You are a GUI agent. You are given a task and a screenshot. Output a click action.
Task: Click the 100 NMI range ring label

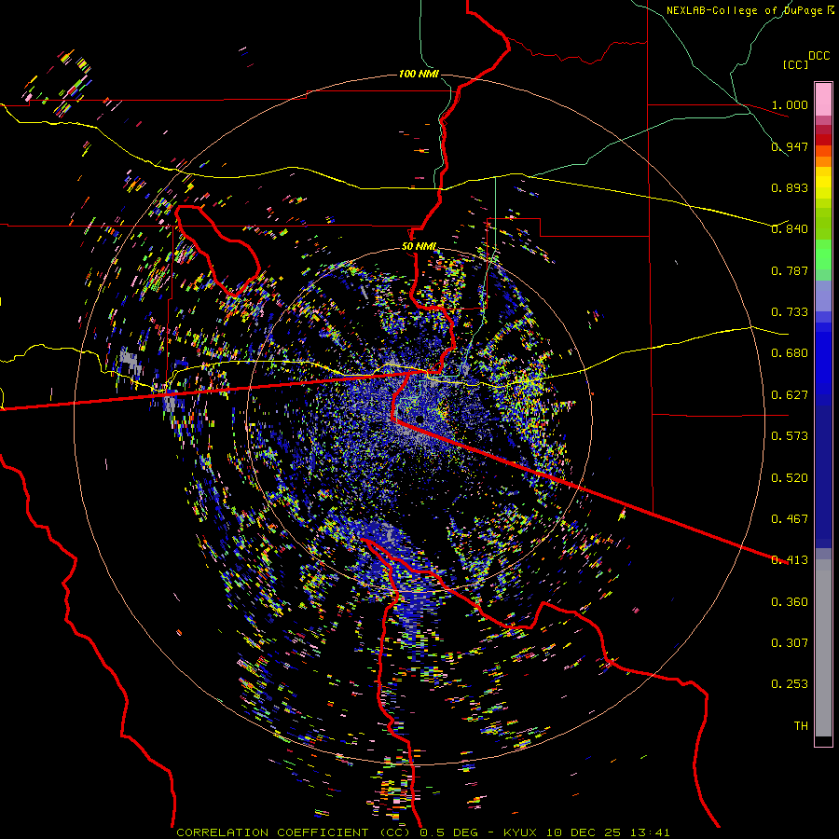[x=419, y=74]
